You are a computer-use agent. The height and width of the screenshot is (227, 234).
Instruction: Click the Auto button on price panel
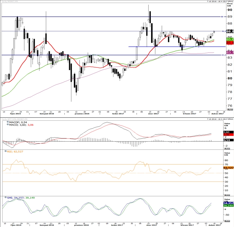[230, 109]
